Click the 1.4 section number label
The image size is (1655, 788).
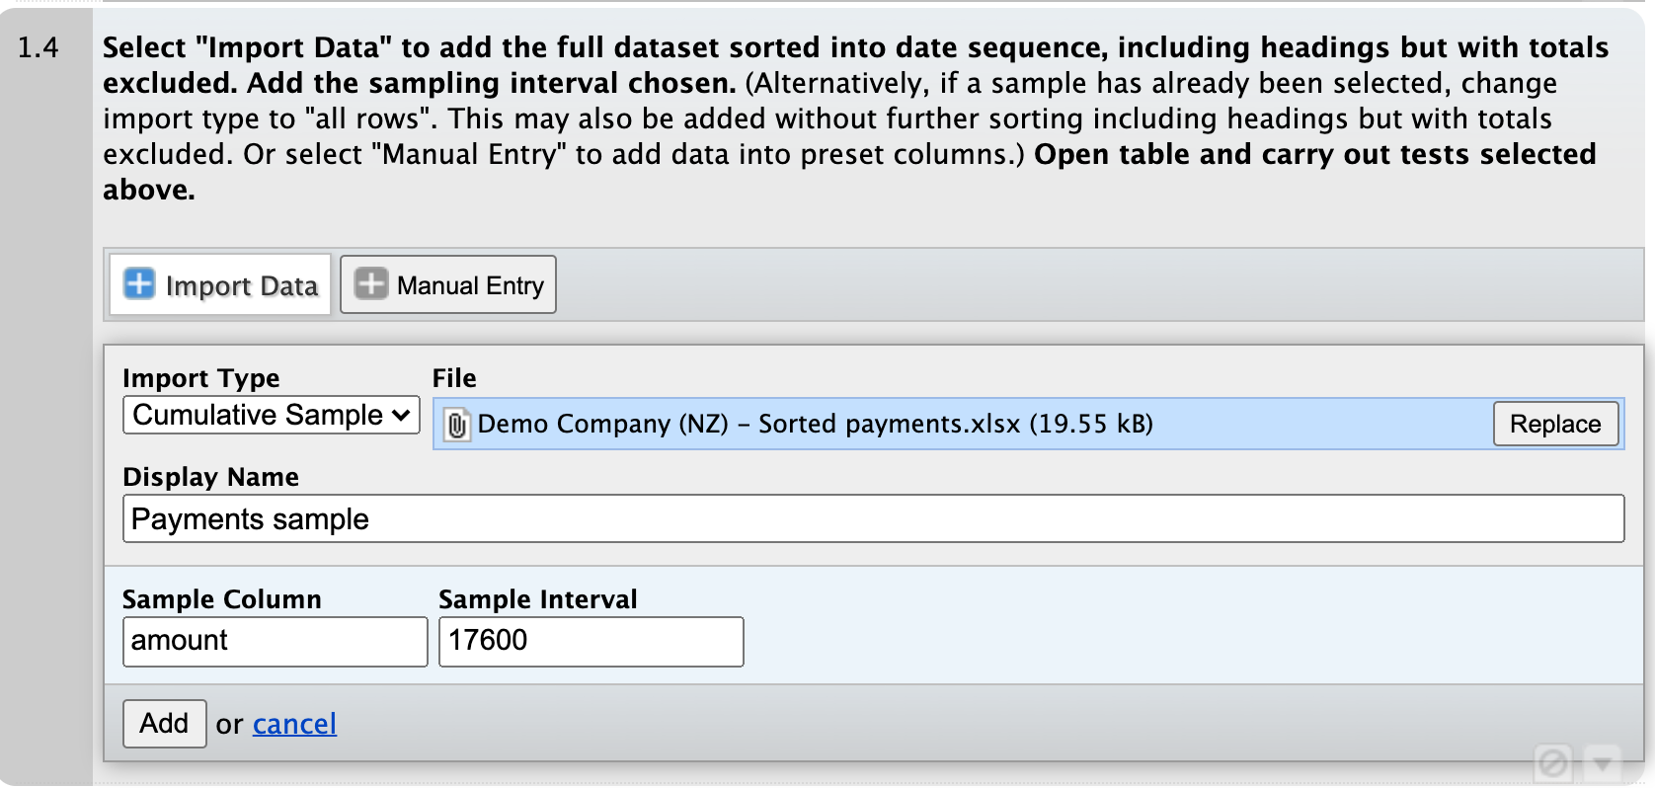40,46
